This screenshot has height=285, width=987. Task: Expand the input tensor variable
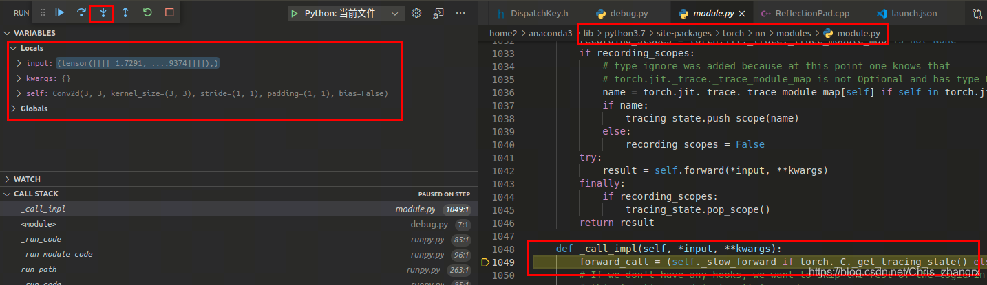(19, 63)
